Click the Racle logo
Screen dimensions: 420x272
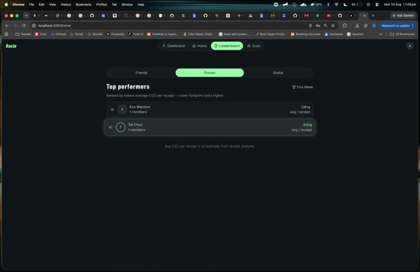pos(11,46)
